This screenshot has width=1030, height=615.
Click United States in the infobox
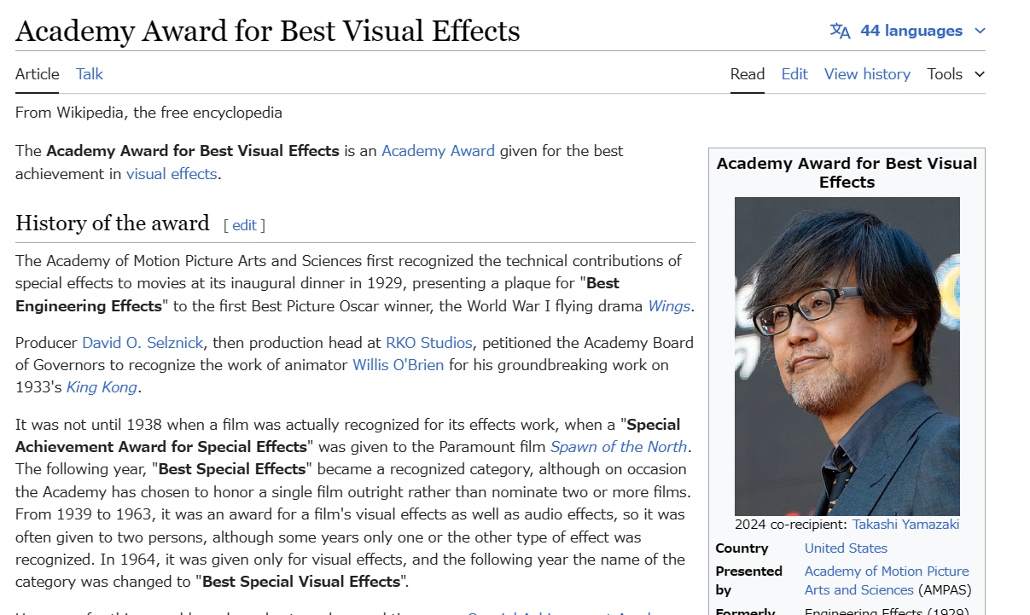[x=846, y=548]
